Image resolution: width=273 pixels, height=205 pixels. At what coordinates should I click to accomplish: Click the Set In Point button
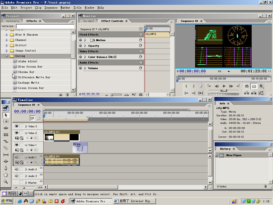(x=186, y=86)
